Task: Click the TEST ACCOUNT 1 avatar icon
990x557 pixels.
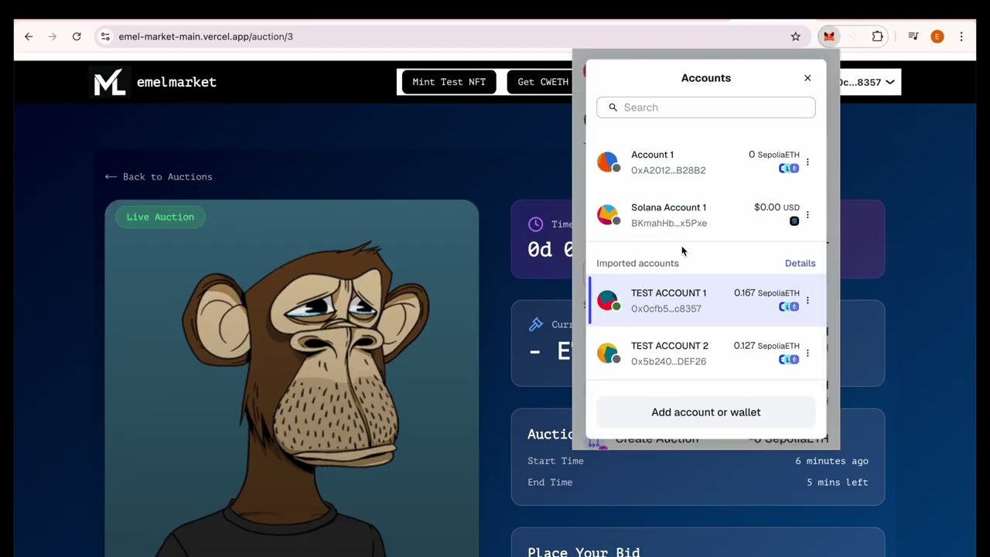Action: point(609,300)
